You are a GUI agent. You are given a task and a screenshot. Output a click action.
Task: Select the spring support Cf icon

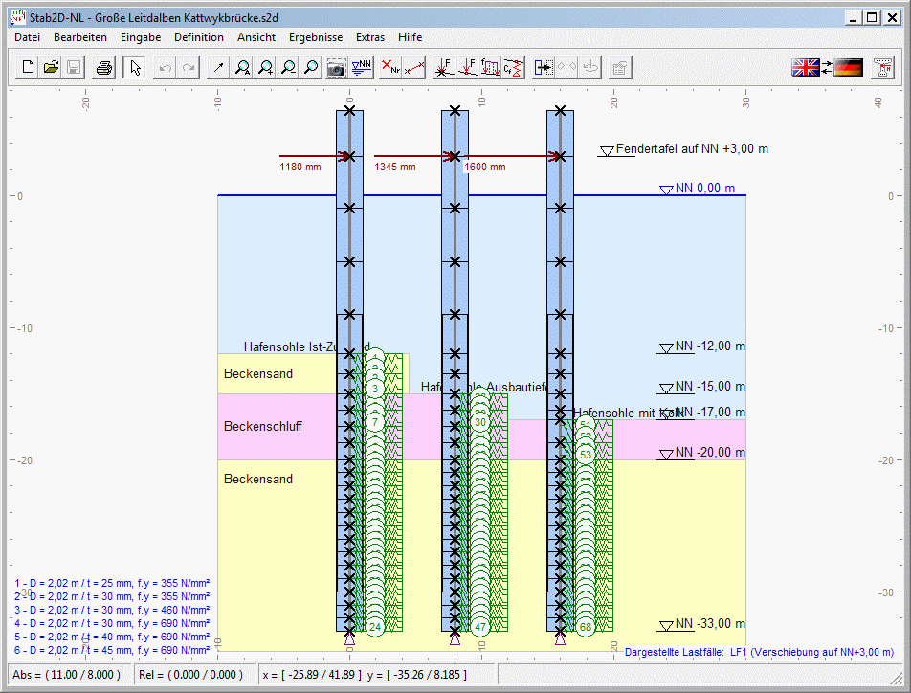pyautogui.click(x=515, y=68)
